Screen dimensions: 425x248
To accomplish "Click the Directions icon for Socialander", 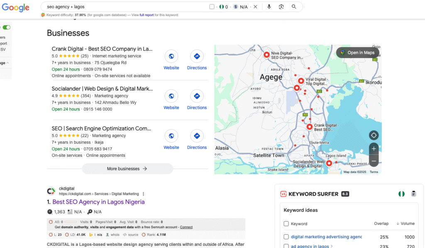I will pyautogui.click(x=197, y=96).
